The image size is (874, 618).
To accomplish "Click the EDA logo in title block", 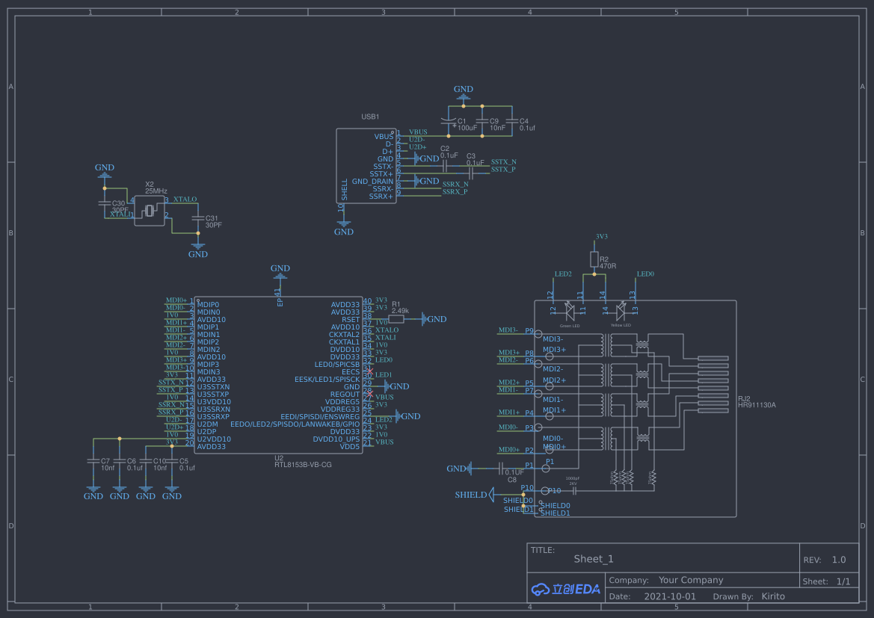I will 566,589.
